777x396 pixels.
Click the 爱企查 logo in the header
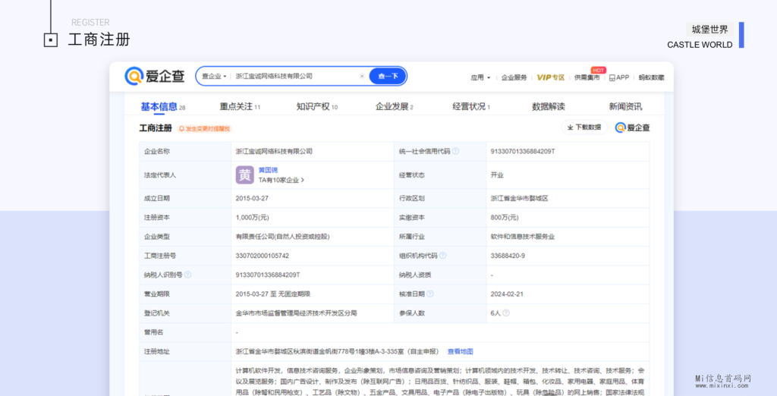[x=155, y=76]
